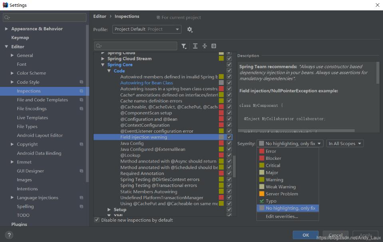Click the project icon beside Code Style

(81, 82)
